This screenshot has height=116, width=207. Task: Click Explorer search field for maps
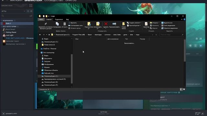tap(172, 35)
